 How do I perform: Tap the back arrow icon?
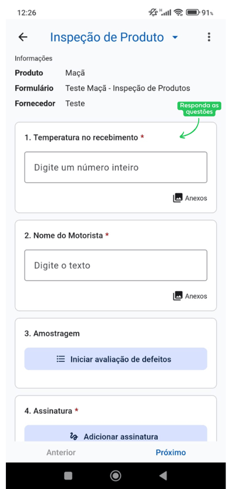point(23,37)
